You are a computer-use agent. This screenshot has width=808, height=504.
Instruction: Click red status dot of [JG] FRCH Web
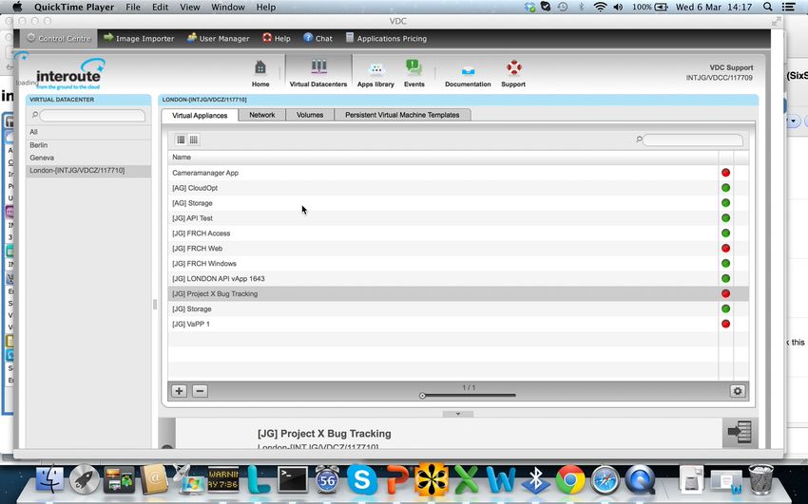click(725, 249)
